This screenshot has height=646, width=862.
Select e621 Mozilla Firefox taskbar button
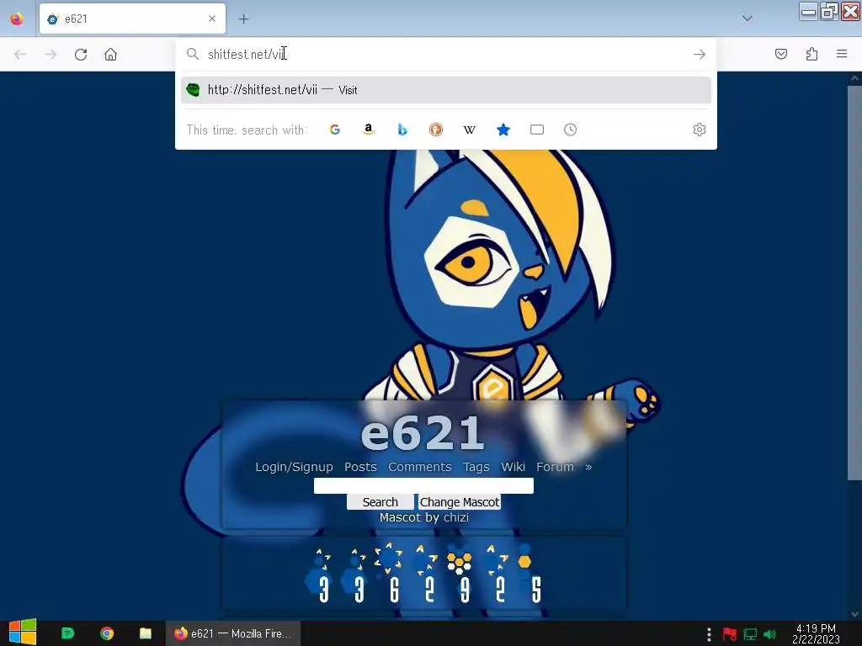click(233, 633)
